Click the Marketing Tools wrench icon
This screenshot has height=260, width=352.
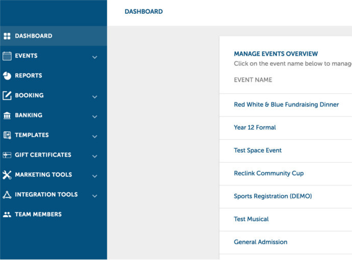7,175
